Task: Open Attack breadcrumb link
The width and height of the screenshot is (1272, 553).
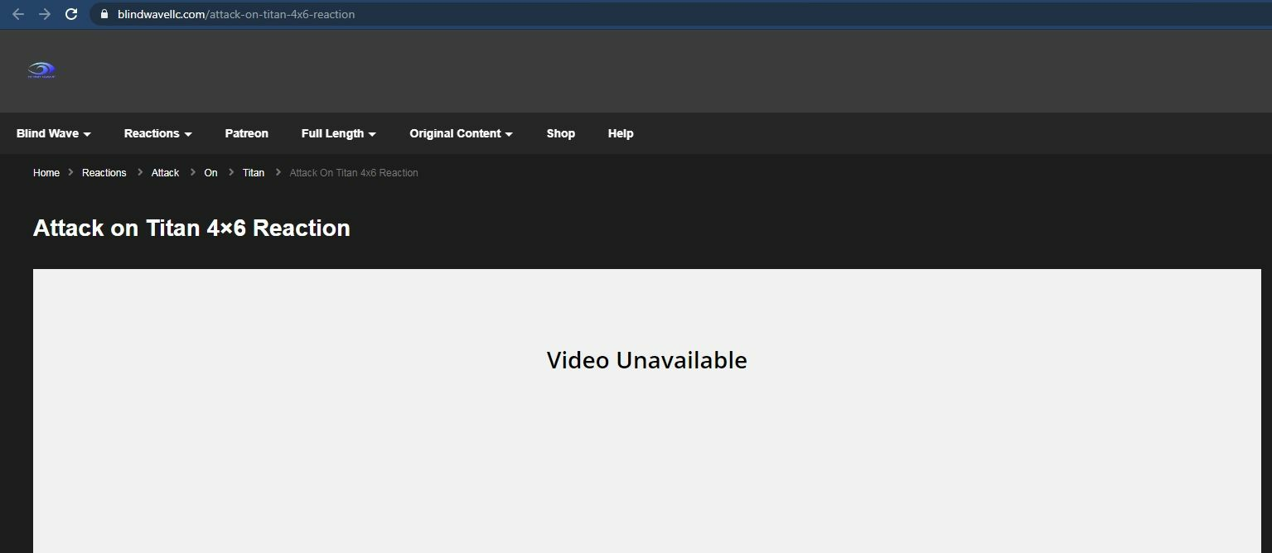Action: point(165,172)
